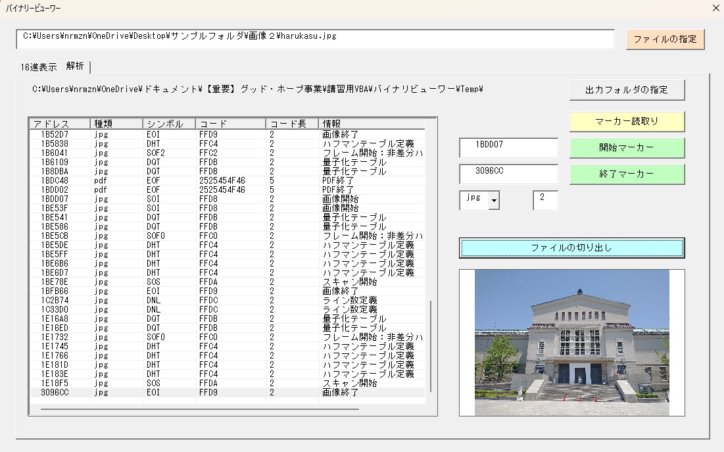
Task: Open the jpg file type dropdown
Action: click(x=493, y=201)
